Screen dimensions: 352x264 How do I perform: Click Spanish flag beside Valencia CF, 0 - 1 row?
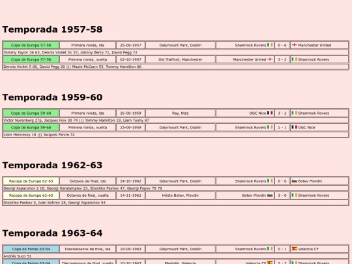click(x=294, y=249)
